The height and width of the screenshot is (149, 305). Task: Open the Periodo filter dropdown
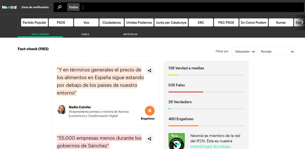(x=277, y=51)
